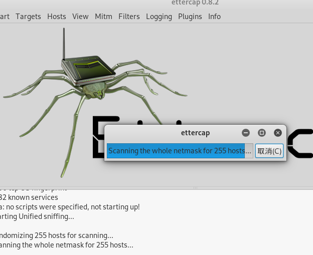Open the Info menu

click(214, 17)
